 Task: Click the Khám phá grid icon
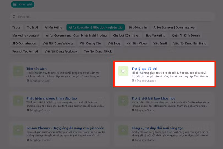[x=15, y=5]
